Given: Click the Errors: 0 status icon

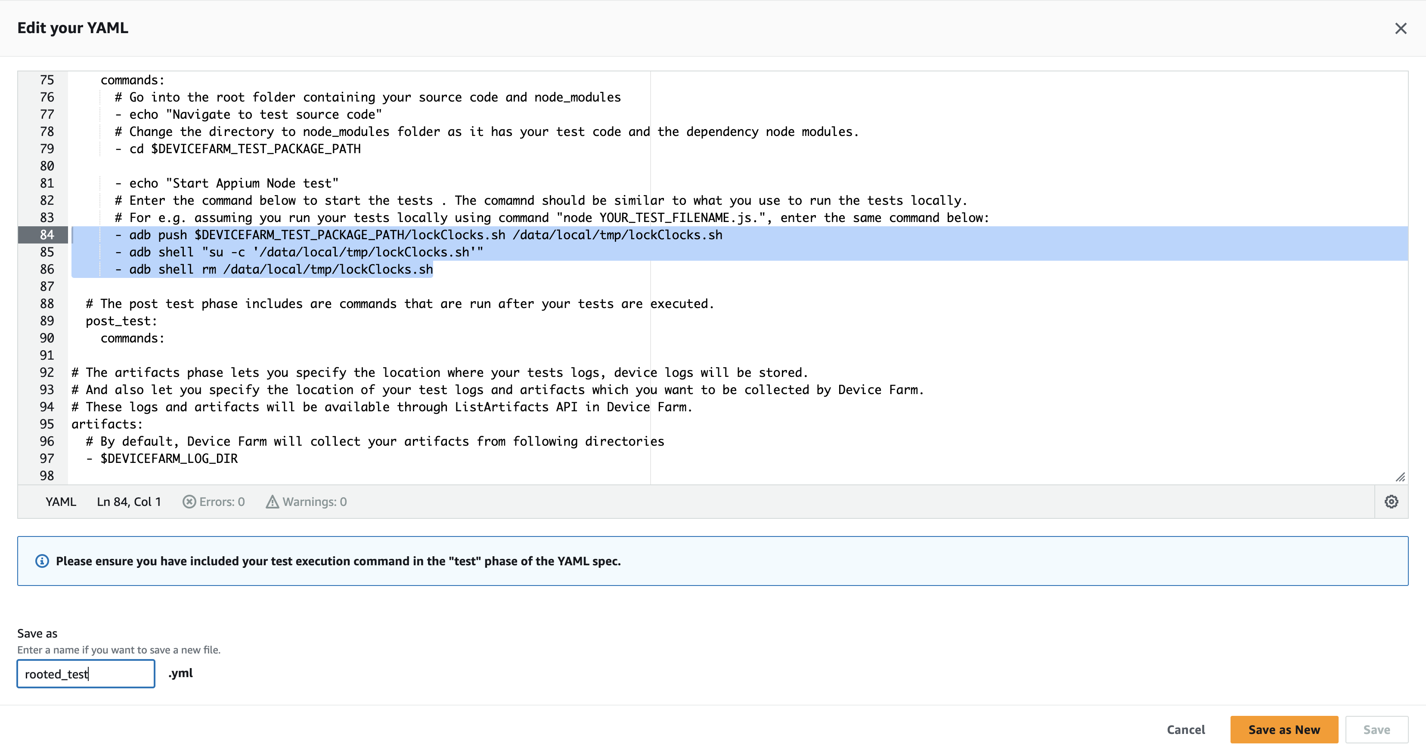Looking at the screenshot, I should click(189, 502).
